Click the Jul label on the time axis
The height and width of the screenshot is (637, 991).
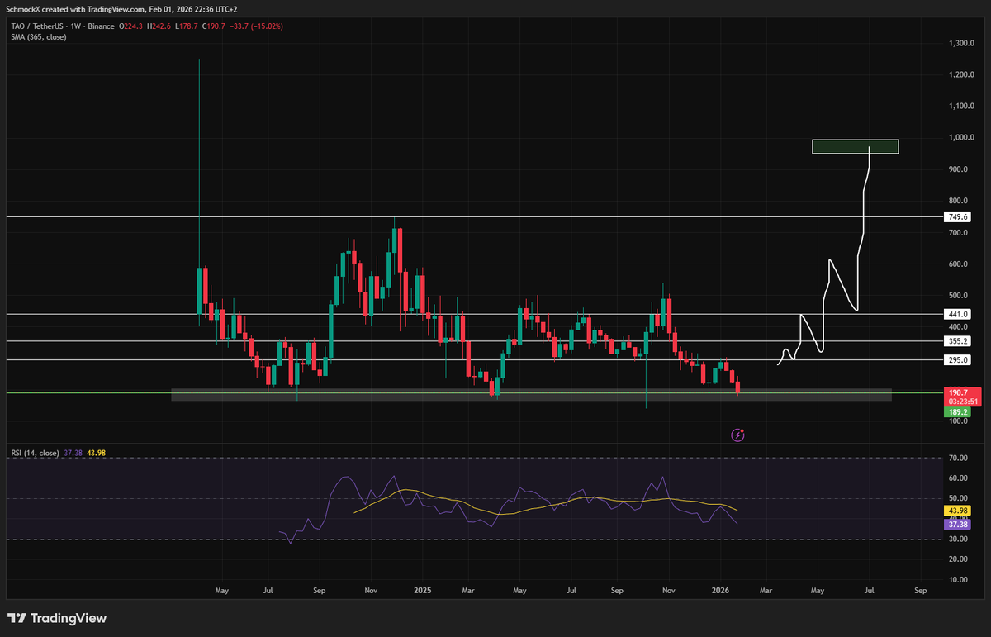coord(869,591)
